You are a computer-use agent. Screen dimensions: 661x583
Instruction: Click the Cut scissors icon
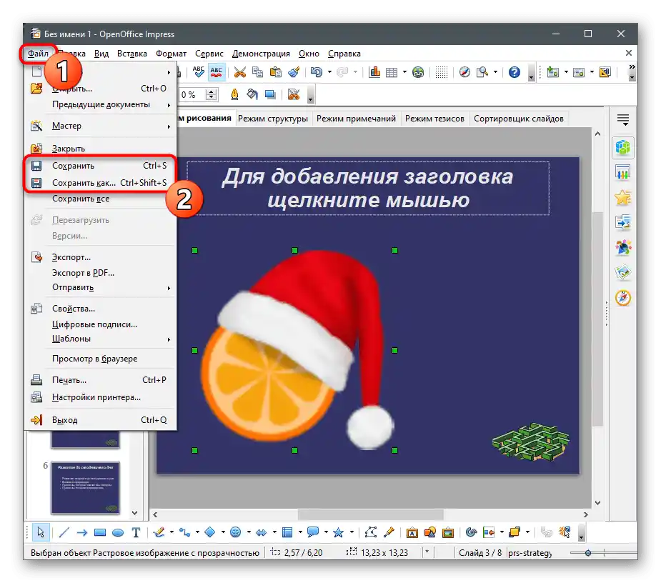click(240, 72)
